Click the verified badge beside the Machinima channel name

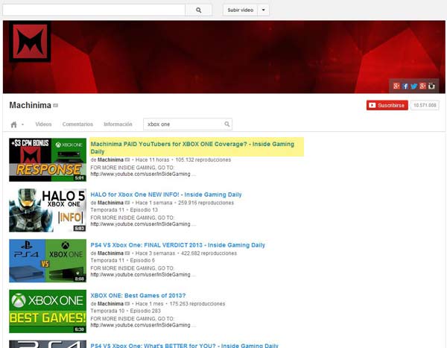click(56, 105)
